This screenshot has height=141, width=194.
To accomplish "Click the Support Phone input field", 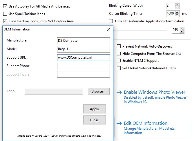I will [84, 66].
